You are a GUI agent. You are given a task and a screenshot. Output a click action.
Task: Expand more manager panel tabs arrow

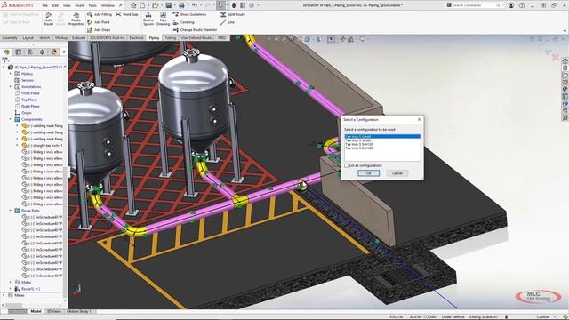[64, 52]
